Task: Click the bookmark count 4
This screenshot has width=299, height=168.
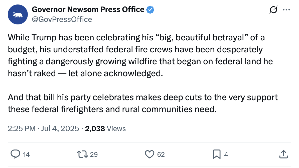Action: (x=226, y=155)
